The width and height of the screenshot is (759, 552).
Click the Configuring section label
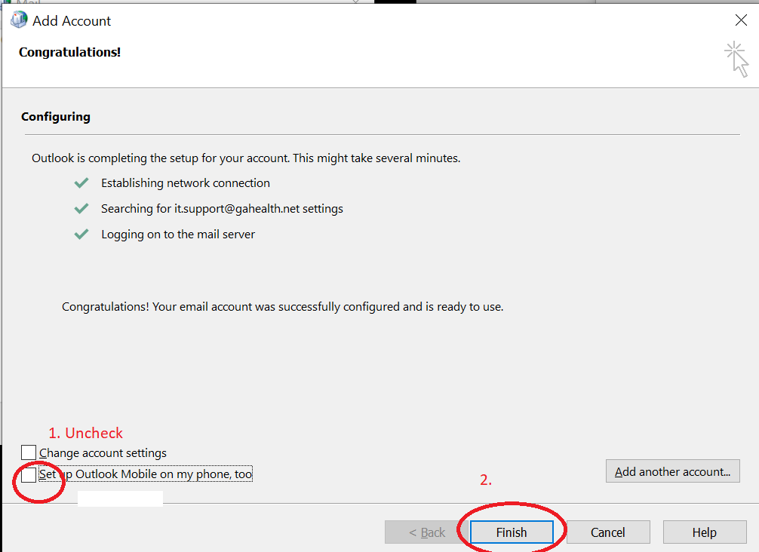click(56, 117)
